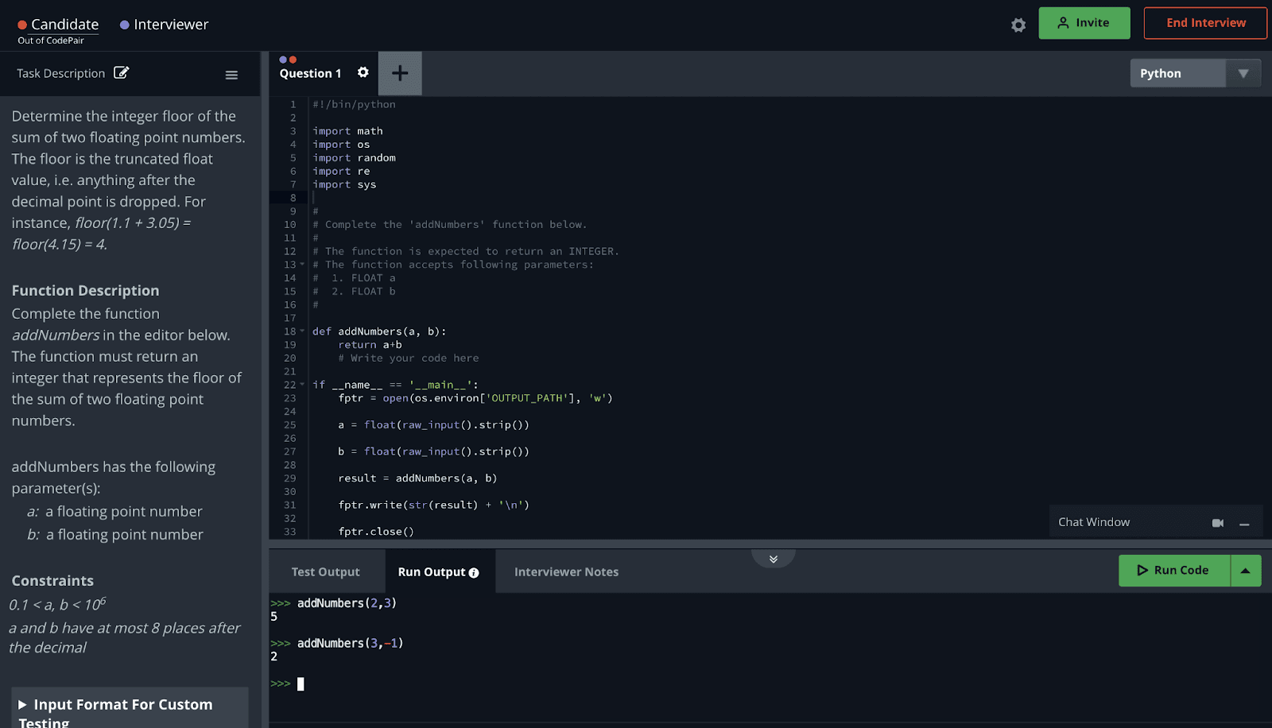Image resolution: width=1272 pixels, height=728 pixels.
Task: Open the task description hamburger menu
Action: point(231,74)
